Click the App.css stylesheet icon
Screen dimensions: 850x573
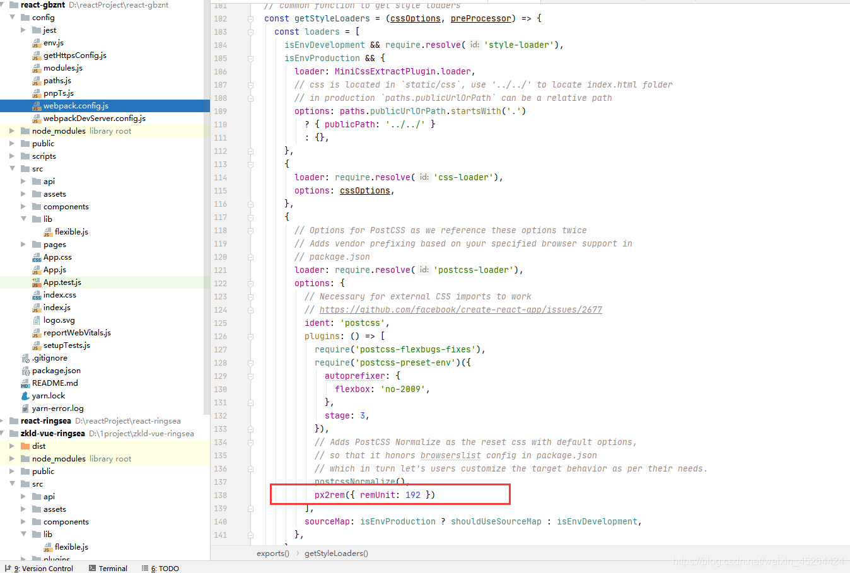pos(37,257)
